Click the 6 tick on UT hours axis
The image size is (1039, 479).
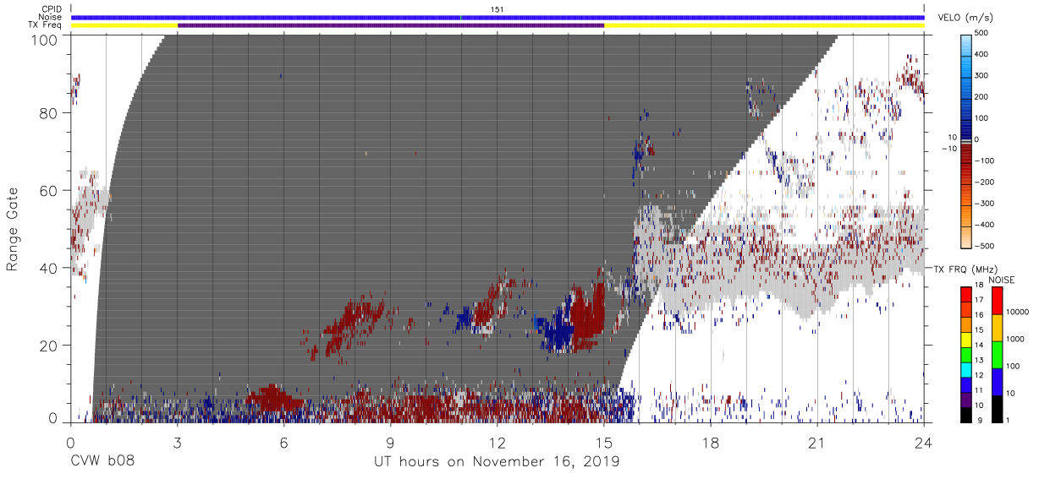point(284,442)
